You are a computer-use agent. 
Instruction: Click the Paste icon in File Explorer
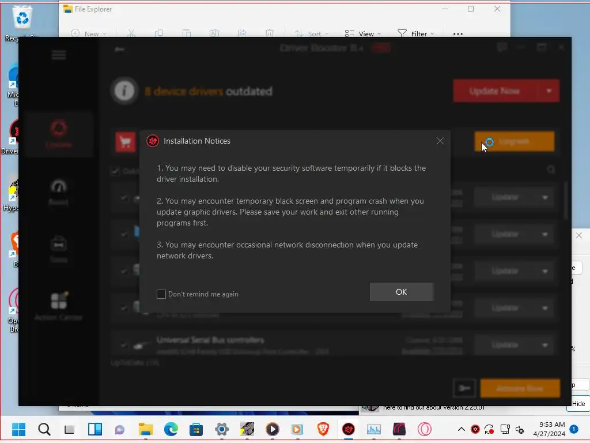point(187,33)
